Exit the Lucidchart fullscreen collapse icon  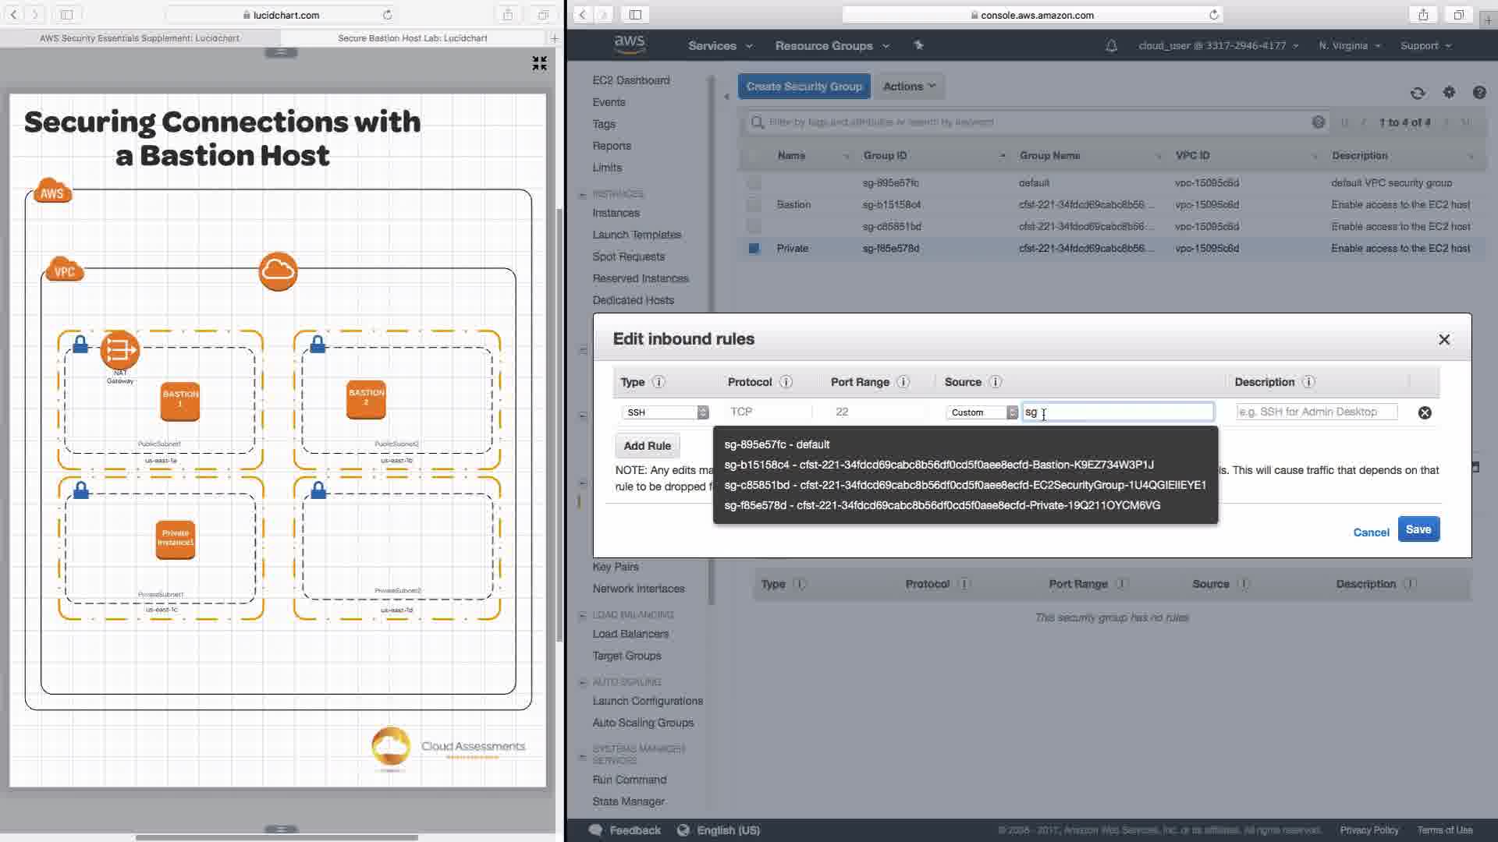[539, 63]
